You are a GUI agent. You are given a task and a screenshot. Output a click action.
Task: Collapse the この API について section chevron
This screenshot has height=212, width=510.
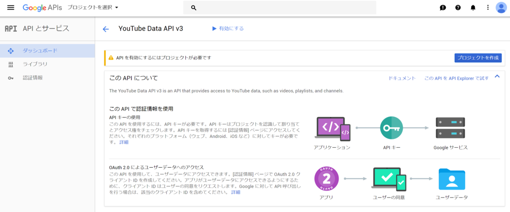(497, 77)
